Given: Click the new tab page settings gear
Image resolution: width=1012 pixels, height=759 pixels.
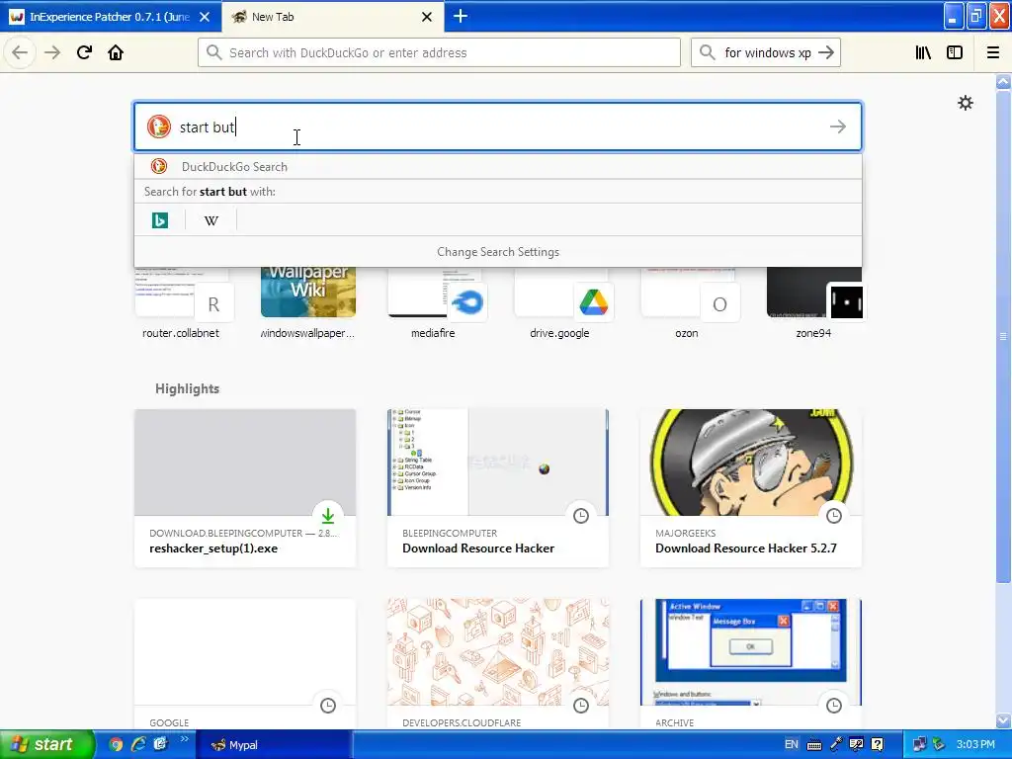Looking at the screenshot, I should (965, 103).
